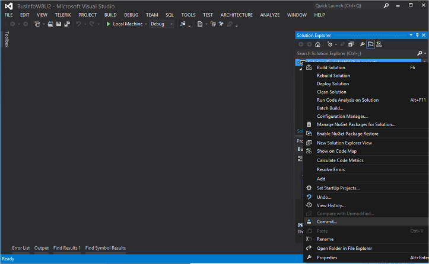429x264 pixels.
Task: Open the TEAM menu
Action: coord(152,15)
